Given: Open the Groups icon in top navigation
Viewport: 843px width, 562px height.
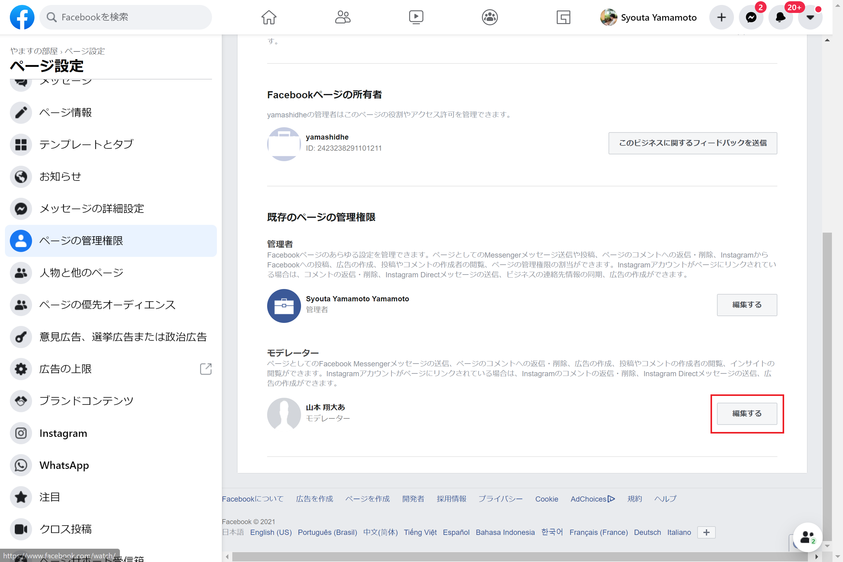Looking at the screenshot, I should click(490, 17).
